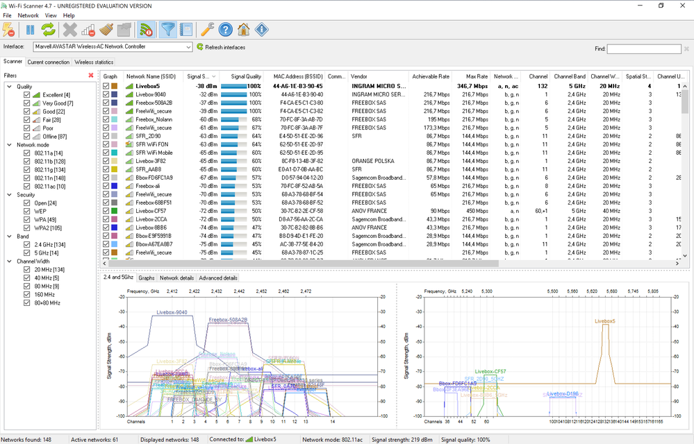The image size is (694, 444).
Task: Click the Refresh interfaces button
Action: pos(221,47)
